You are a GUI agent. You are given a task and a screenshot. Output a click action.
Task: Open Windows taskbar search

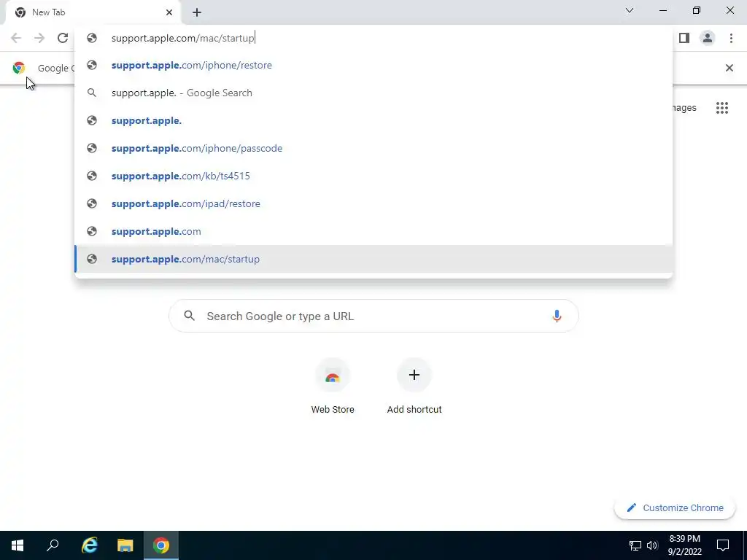coord(53,545)
